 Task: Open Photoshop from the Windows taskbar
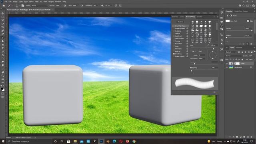coord(101,141)
